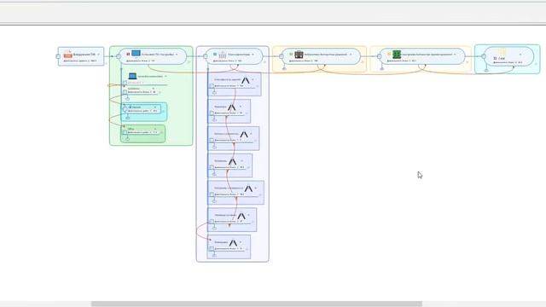Open dropdown arrow of seventh lambda sub-node
546x307 pixels.
pos(241,242)
